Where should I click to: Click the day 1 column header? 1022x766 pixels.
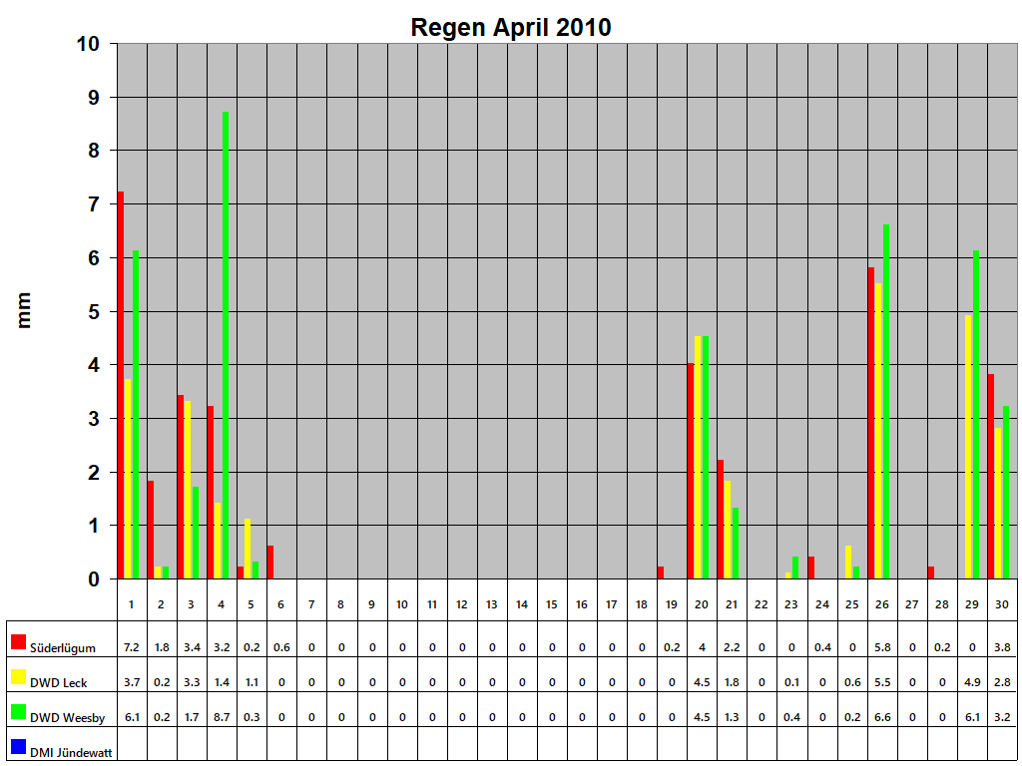click(x=130, y=605)
